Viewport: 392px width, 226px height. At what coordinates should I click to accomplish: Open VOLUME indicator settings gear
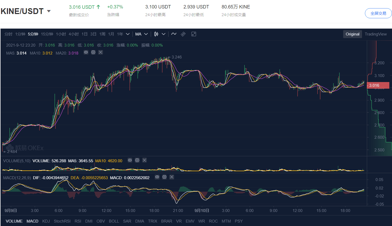(137, 160)
